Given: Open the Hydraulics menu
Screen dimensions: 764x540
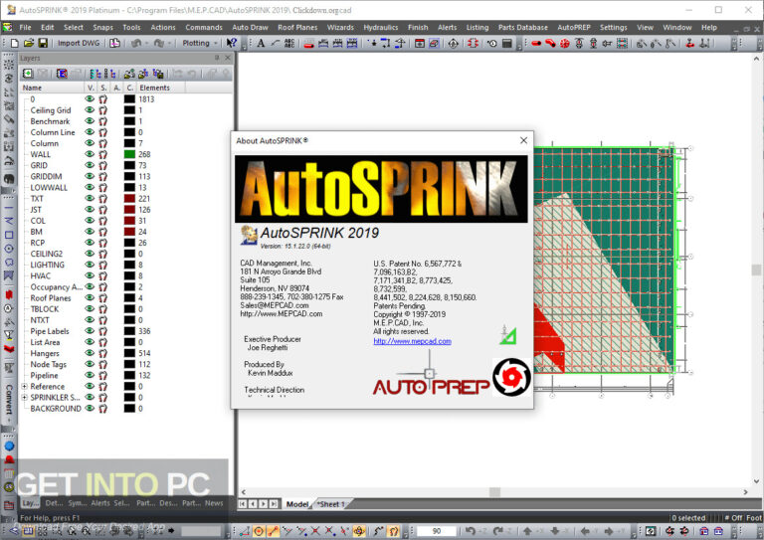Looking at the screenshot, I should pyautogui.click(x=381, y=27).
